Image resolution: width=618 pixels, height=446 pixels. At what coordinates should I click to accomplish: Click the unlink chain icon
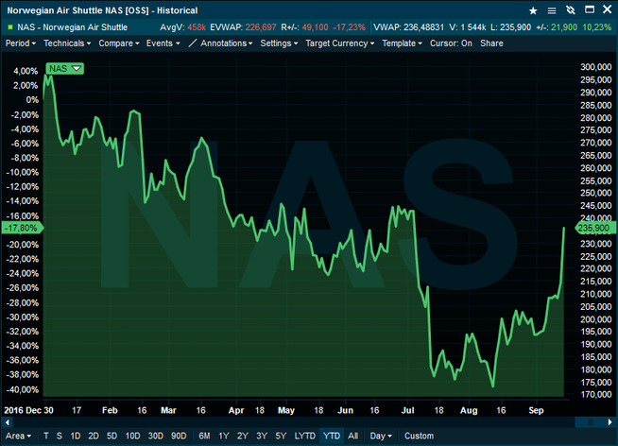571,10
